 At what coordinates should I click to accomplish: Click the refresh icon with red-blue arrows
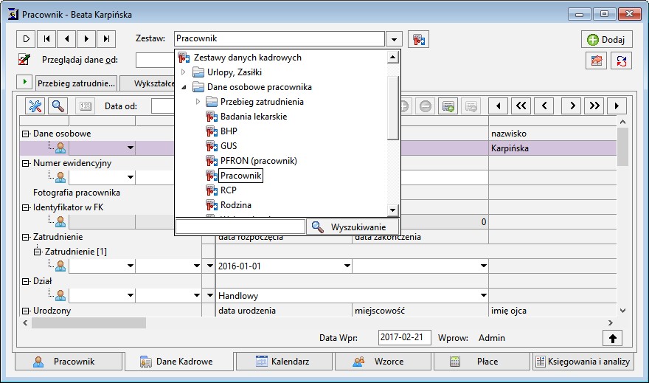tap(621, 61)
